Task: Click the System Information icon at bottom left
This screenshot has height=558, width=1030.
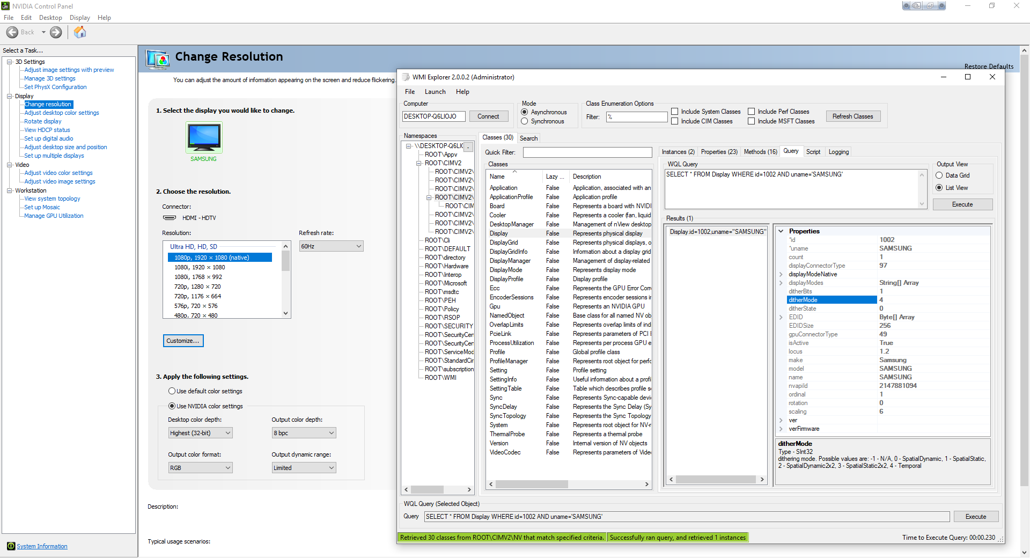Action: [11, 546]
